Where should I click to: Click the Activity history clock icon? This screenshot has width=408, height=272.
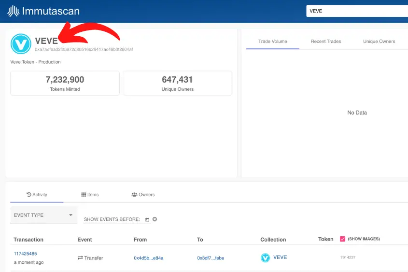pyautogui.click(x=29, y=194)
